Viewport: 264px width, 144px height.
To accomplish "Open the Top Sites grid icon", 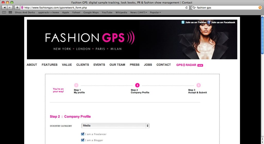I will tap(10, 12).
